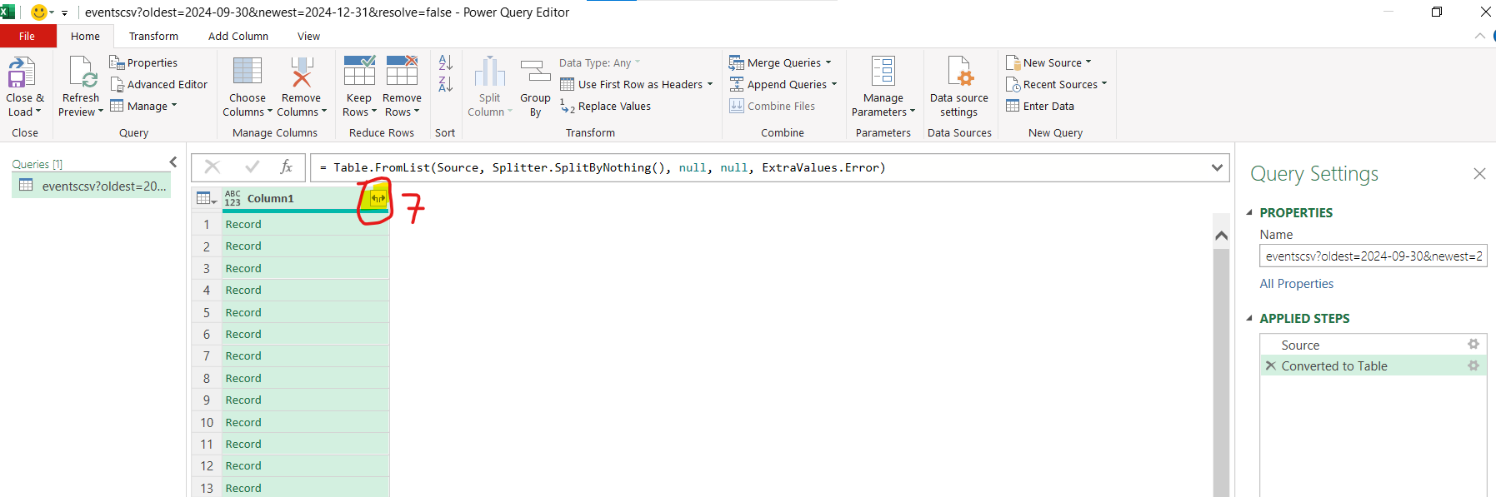The height and width of the screenshot is (497, 1496).
Task: Click the table corner menu icon
Action: pos(206,198)
